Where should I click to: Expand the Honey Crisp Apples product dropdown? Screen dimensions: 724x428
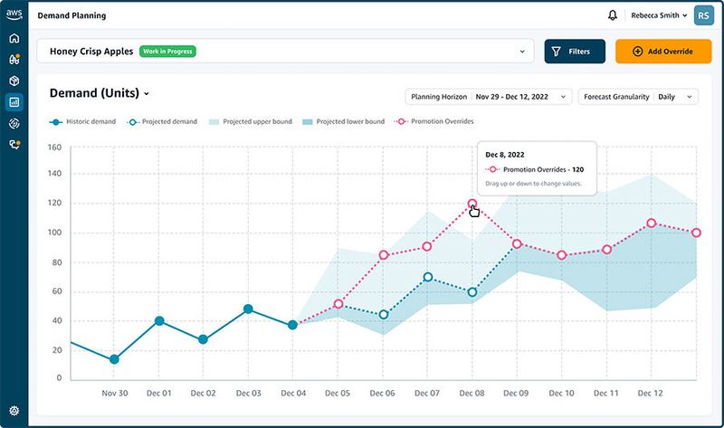[521, 52]
